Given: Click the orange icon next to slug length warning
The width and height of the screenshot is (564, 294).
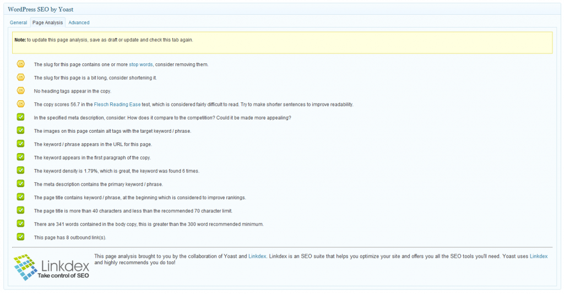Looking at the screenshot, I should [x=20, y=77].
